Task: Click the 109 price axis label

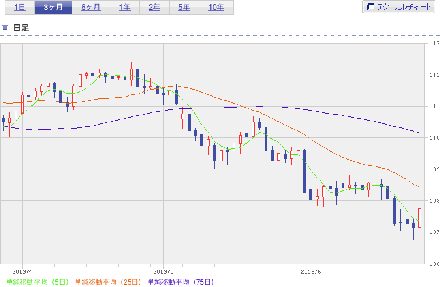Action: [434, 169]
